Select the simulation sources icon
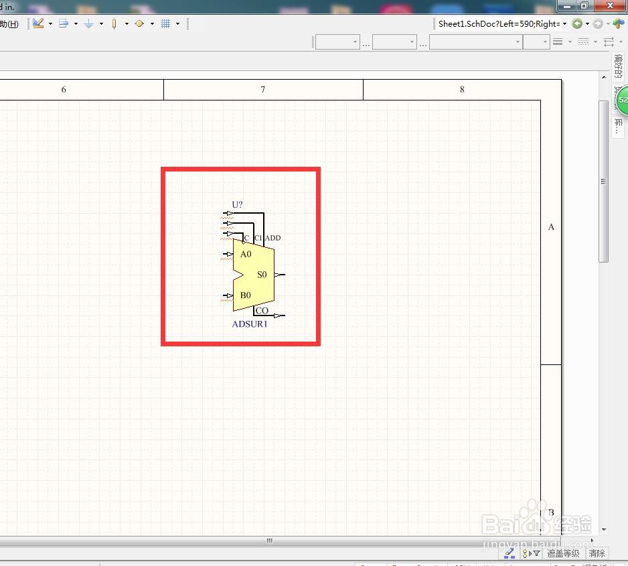The width and height of the screenshot is (628, 566). [139, 23]
